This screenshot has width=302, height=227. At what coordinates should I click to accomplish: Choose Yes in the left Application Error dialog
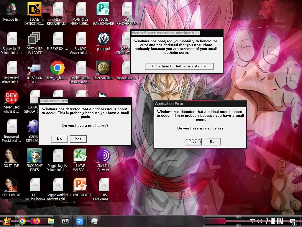coord(78,139)
